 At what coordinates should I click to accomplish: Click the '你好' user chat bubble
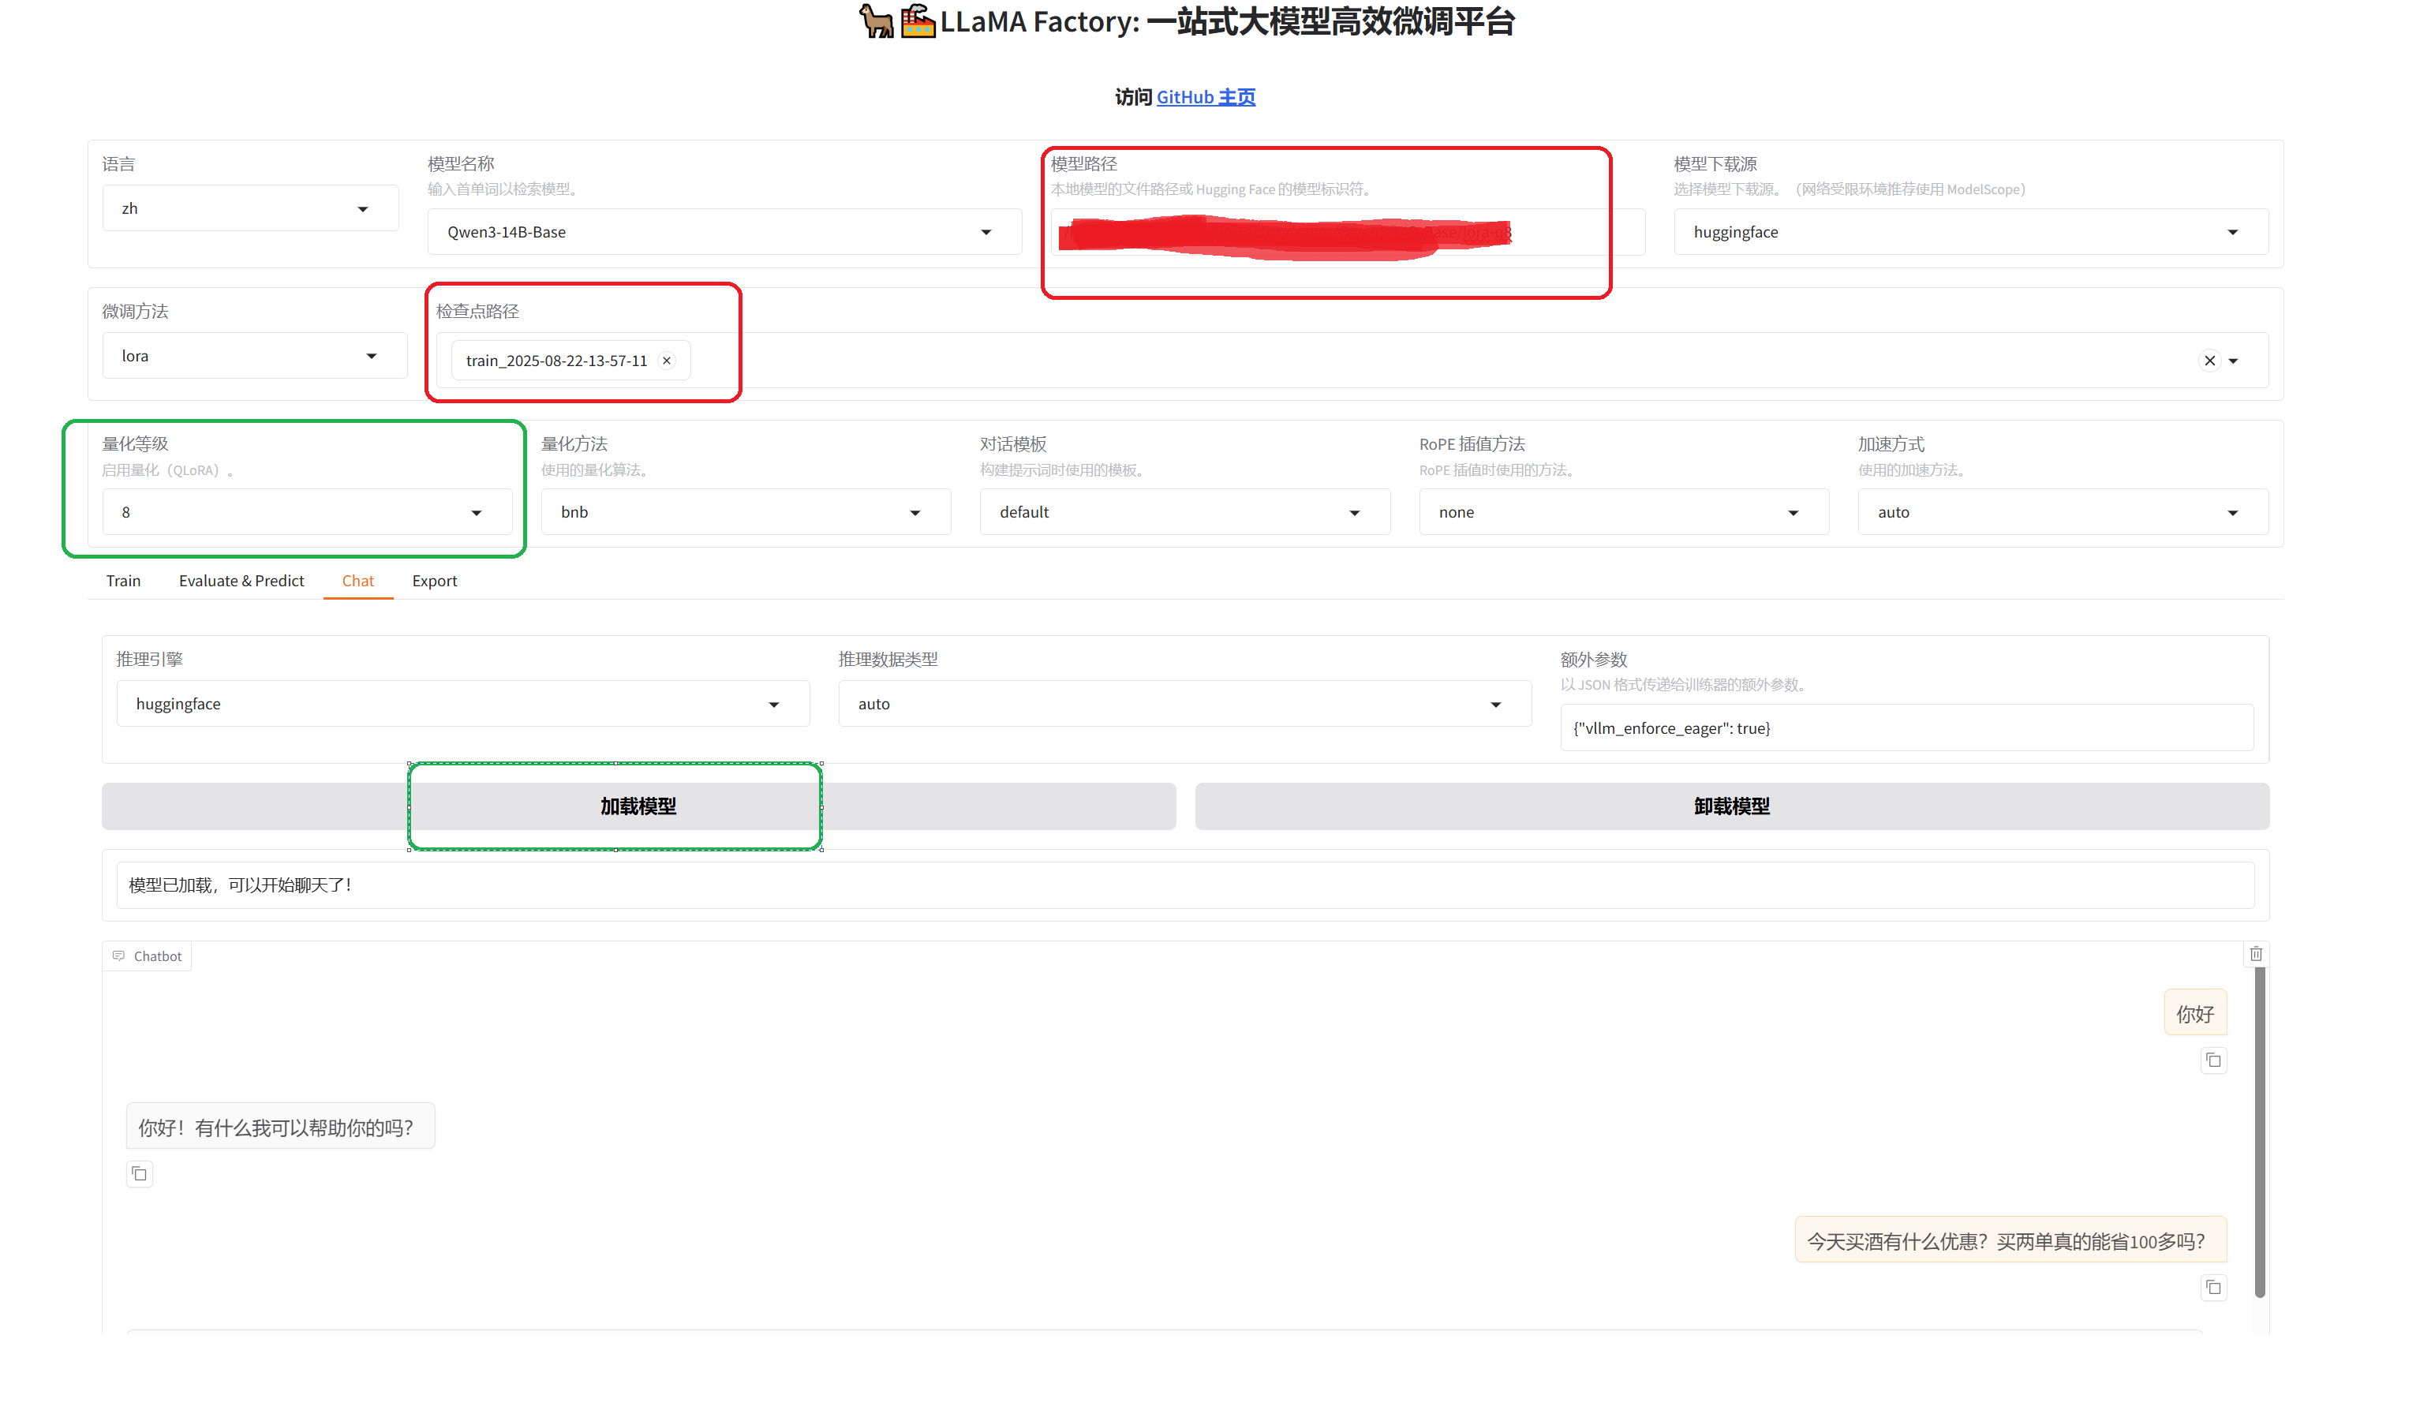[2194, 1014]
